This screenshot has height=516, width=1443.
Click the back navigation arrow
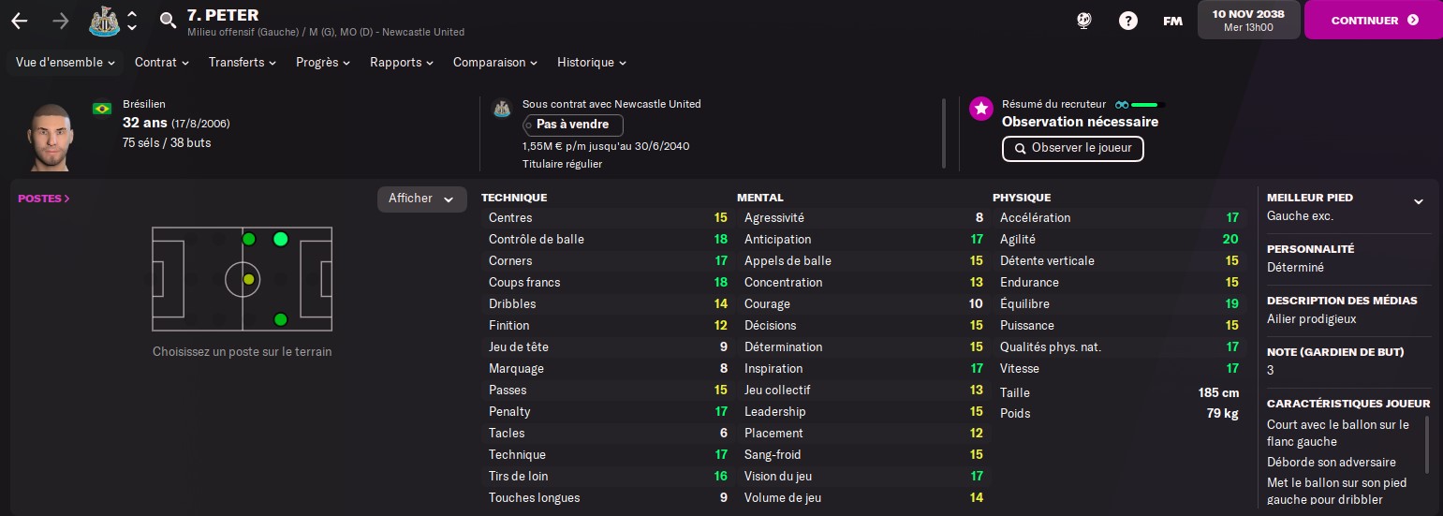pos(19,21)
